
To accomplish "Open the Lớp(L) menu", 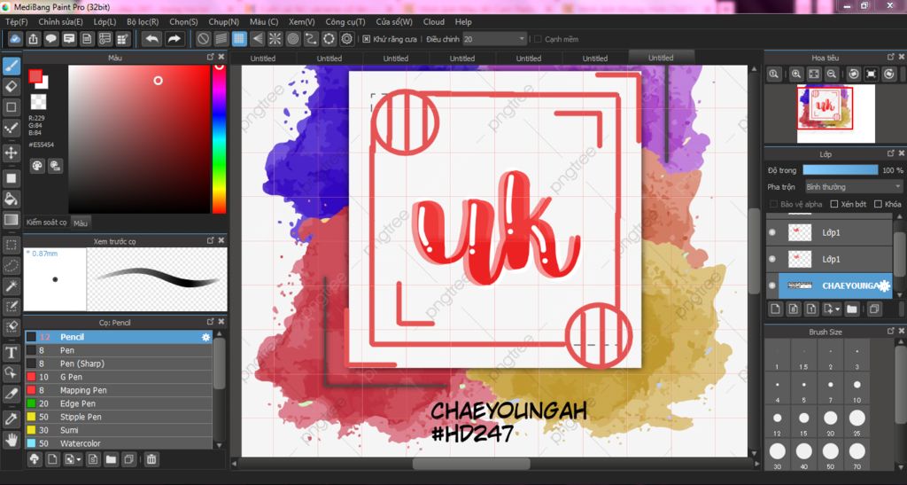I will 105,22.
